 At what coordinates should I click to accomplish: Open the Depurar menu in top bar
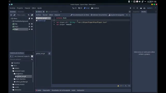[x=27, y=8]
